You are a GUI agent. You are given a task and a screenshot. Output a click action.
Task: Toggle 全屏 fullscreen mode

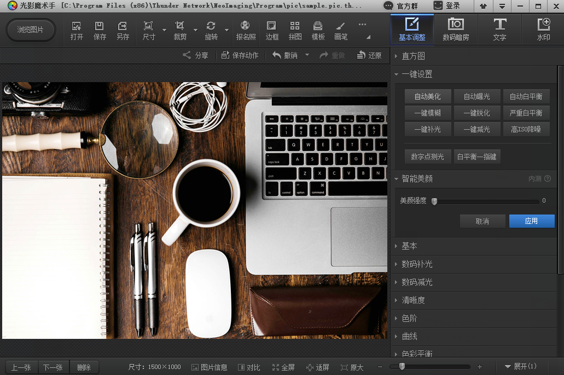(x=283, y=367)
